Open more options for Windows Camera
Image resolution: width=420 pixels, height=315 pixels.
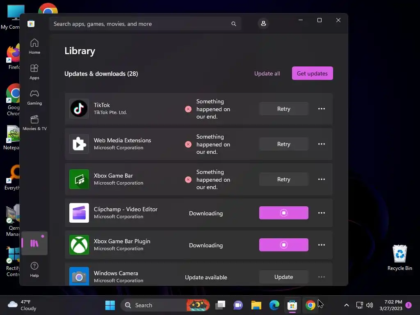[322, 277]
